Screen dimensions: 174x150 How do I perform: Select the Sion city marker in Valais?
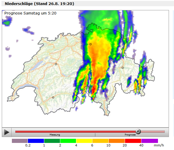pos(53,97)
